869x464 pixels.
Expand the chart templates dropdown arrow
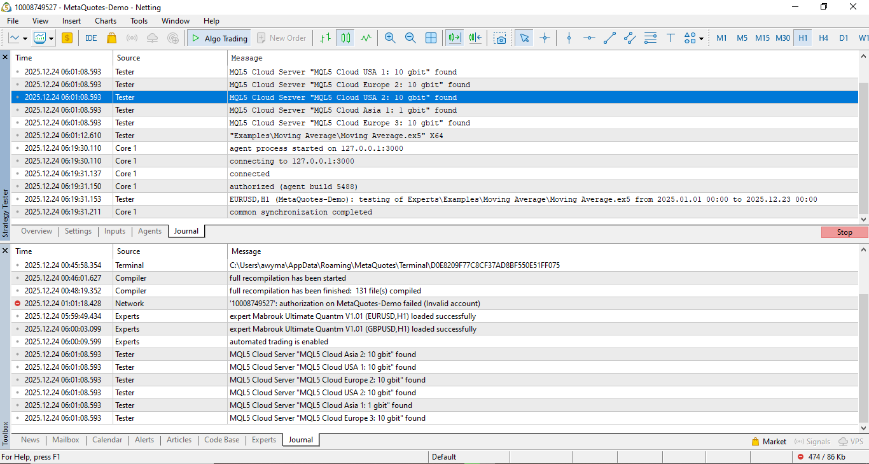51,39
